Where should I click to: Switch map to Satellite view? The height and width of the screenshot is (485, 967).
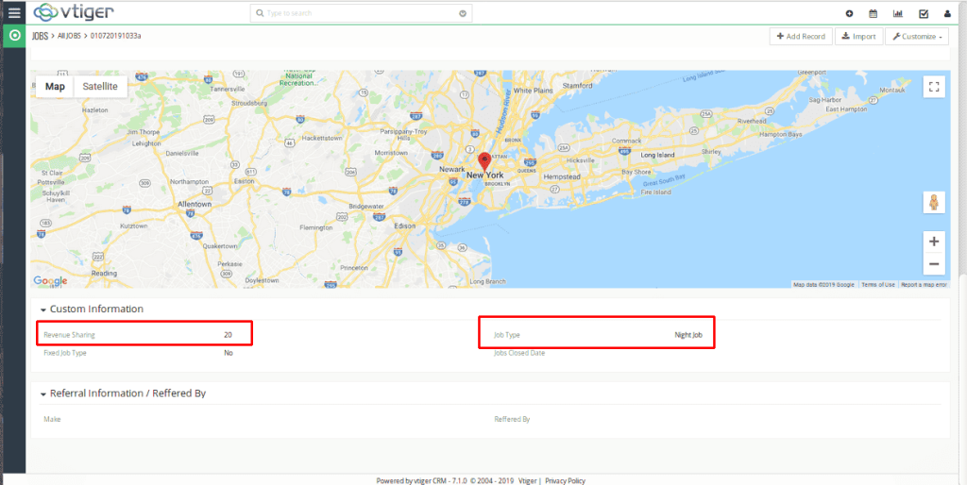100,86
